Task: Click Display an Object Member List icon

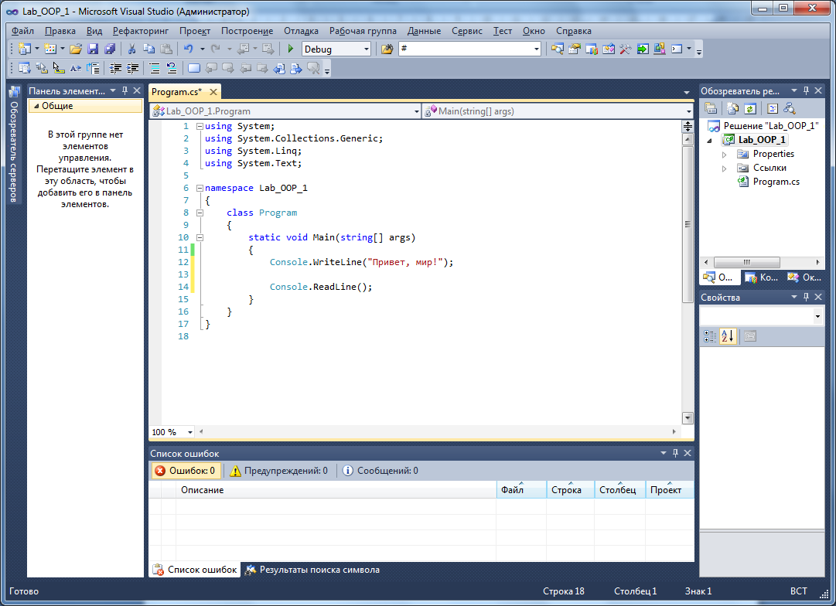Action: [24, 68]
